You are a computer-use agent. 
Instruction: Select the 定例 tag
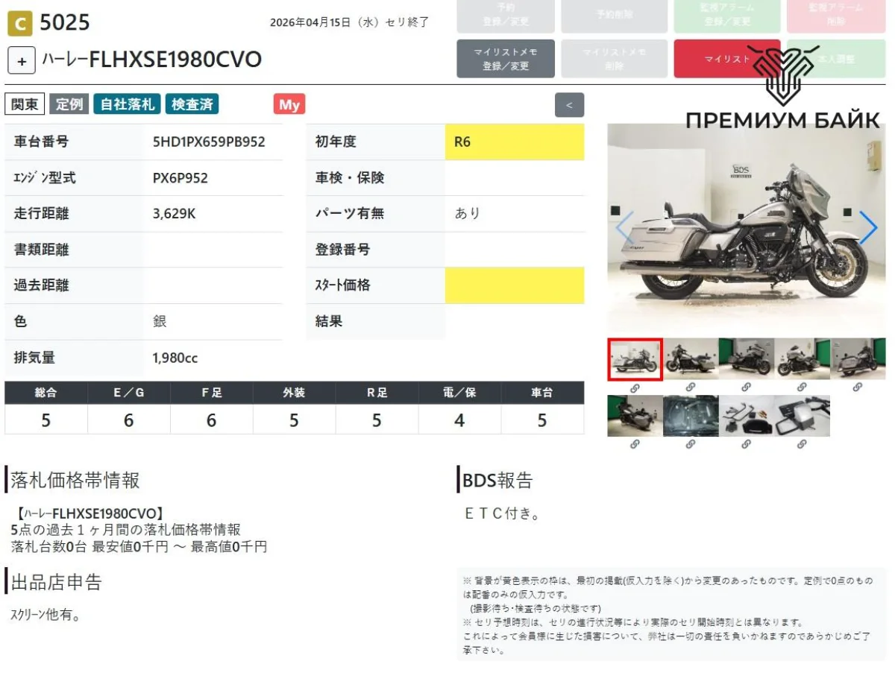[x=69, y=104]
